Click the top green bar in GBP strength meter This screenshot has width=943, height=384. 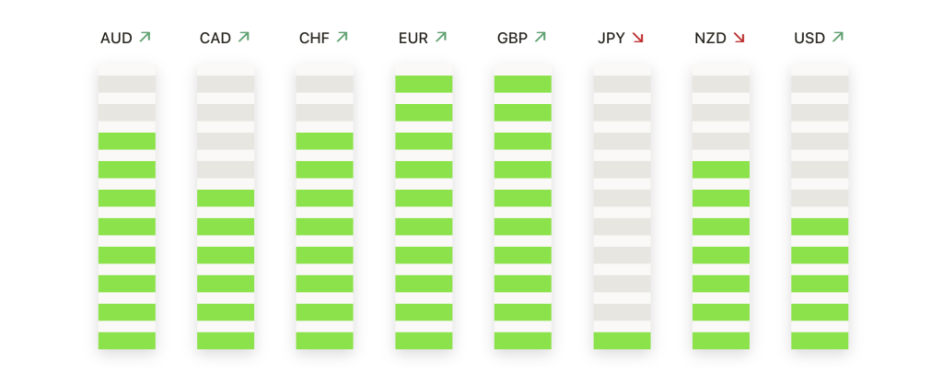click(523, 84)
